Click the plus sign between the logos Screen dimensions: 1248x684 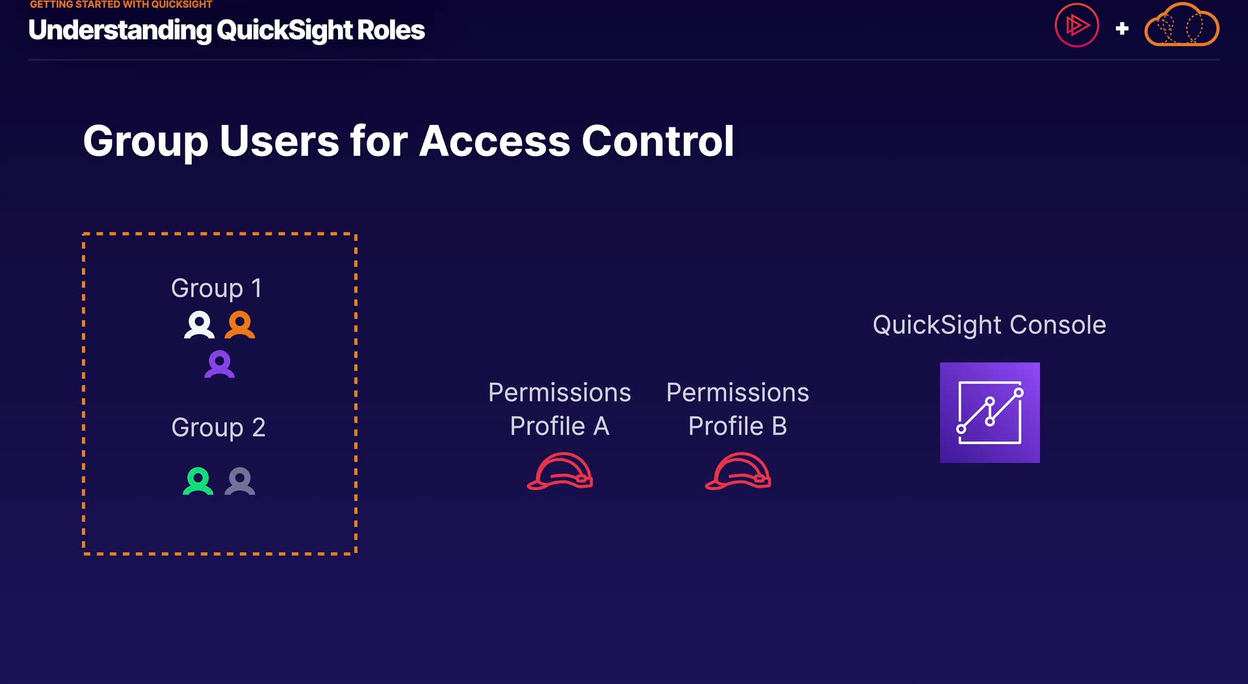click(1121, 29)
